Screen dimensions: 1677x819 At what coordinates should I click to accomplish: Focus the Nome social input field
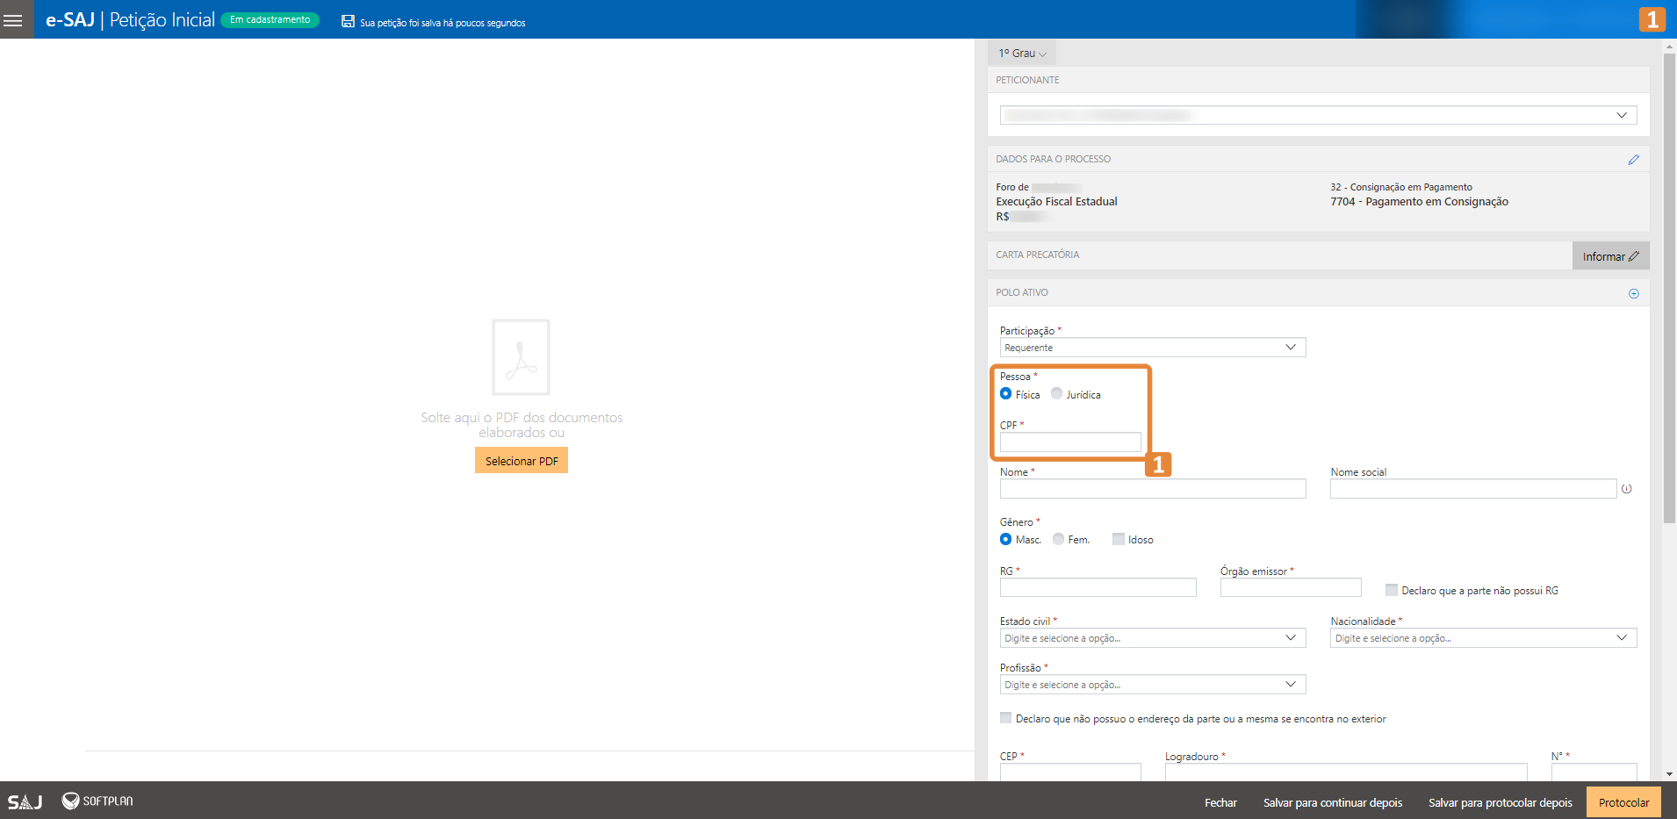point(1472,489)
